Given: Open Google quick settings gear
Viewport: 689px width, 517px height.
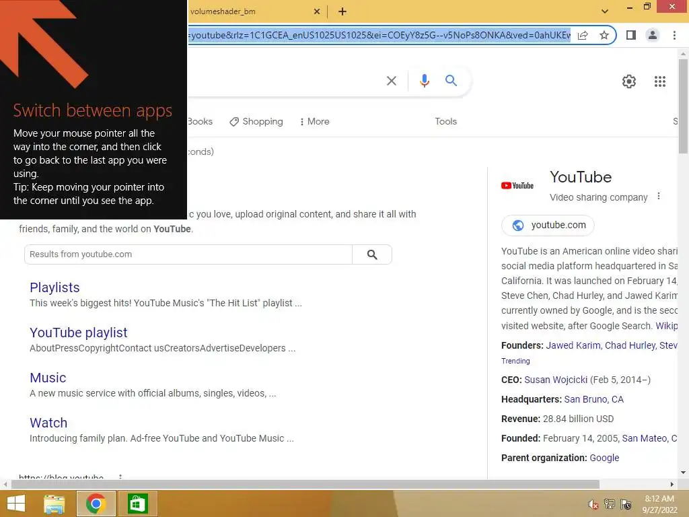Looking at the screenshot, I should (629, 81).
